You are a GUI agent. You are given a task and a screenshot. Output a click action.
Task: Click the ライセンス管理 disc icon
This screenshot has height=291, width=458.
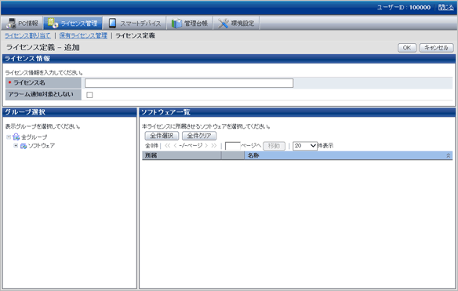point(53,23)
